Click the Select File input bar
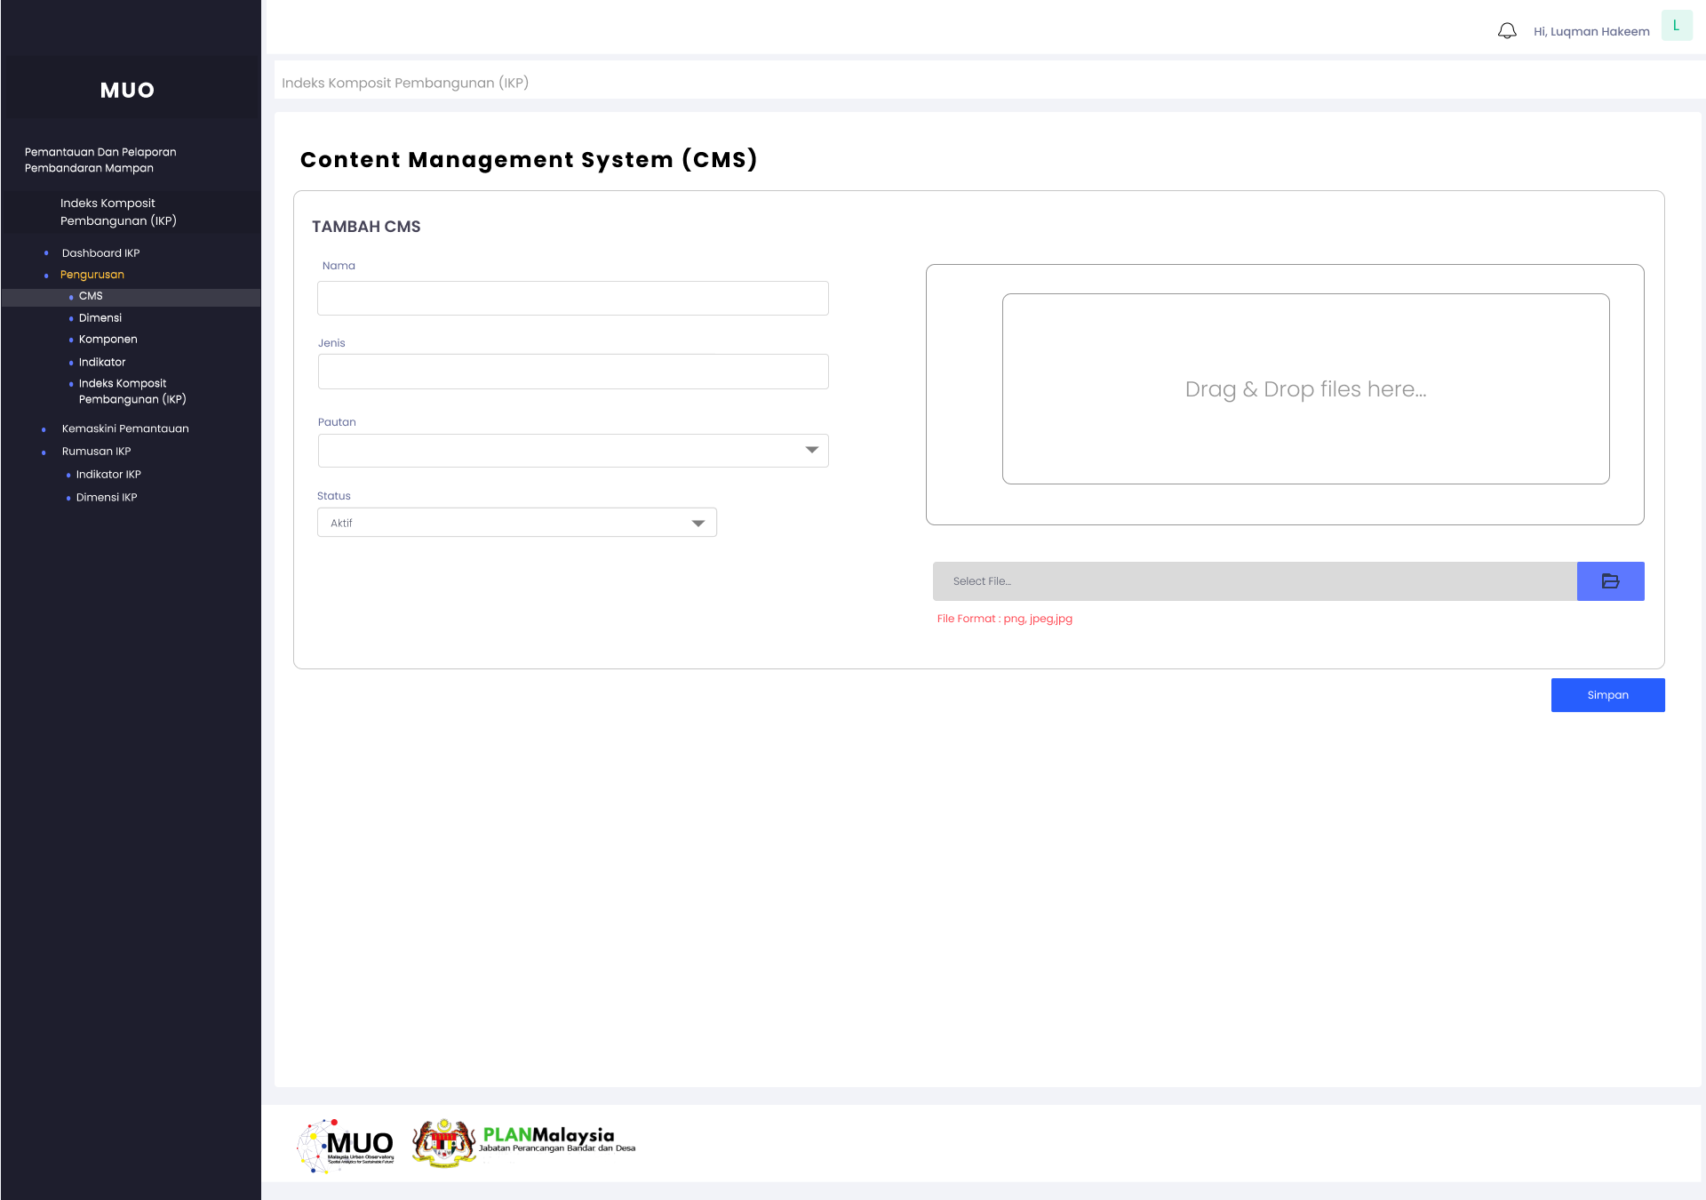The width and height of the screenshot is (1706, 1200). (1254, 581)
